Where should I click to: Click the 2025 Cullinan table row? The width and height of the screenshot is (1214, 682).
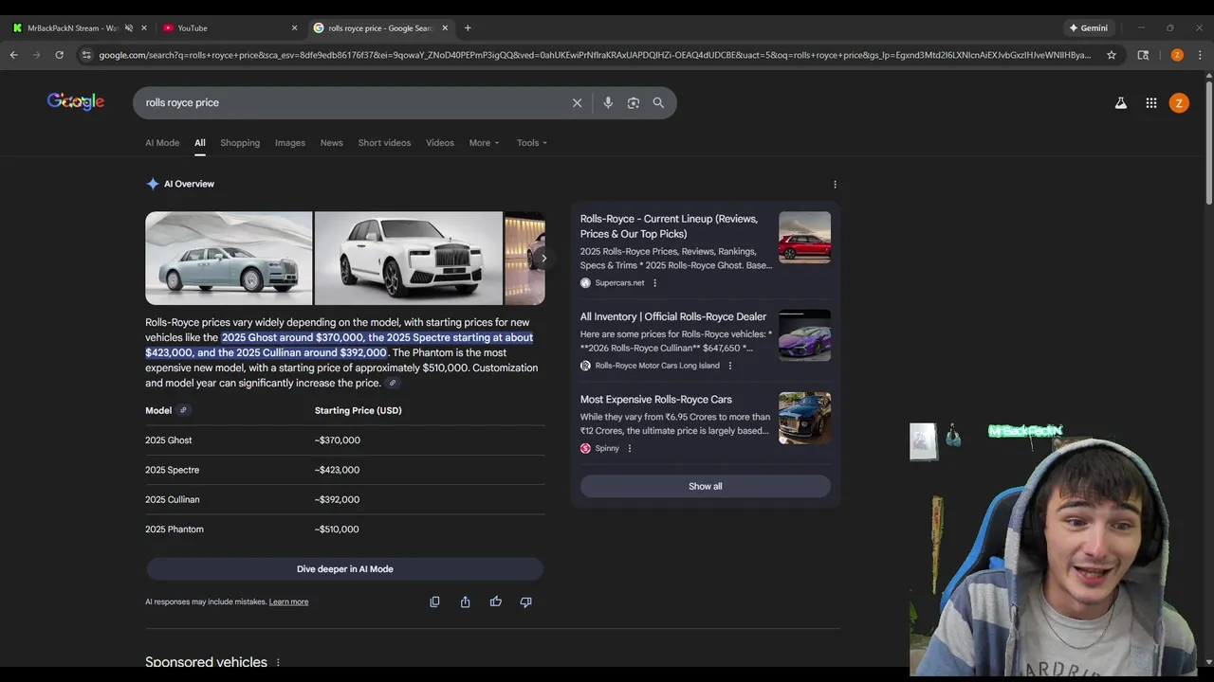click(x=344, y=499)
